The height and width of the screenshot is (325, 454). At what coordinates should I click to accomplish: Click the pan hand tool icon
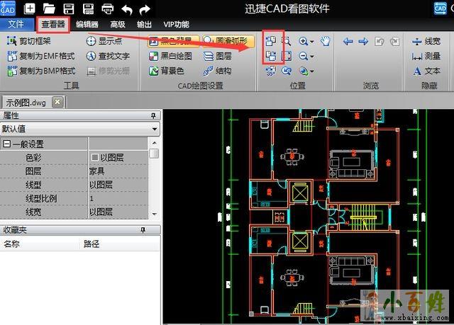tap(326, 41)
